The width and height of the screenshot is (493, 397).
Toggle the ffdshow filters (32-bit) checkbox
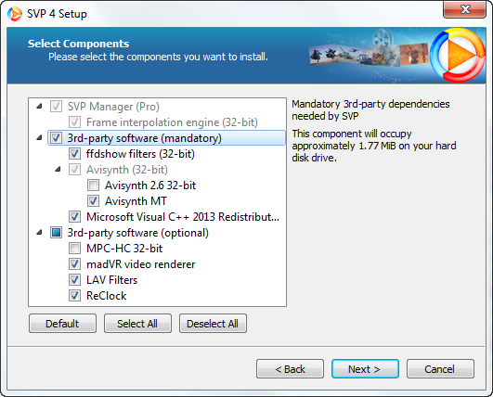click(x=74, y=154)
